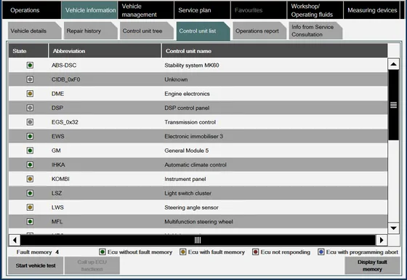Click the green state icon for ABS-DSC
407x280 pixels.
[30, 65]
